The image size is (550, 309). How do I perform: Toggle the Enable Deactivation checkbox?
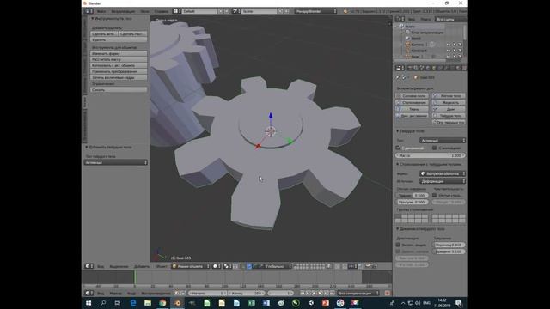tap(398, 245)
